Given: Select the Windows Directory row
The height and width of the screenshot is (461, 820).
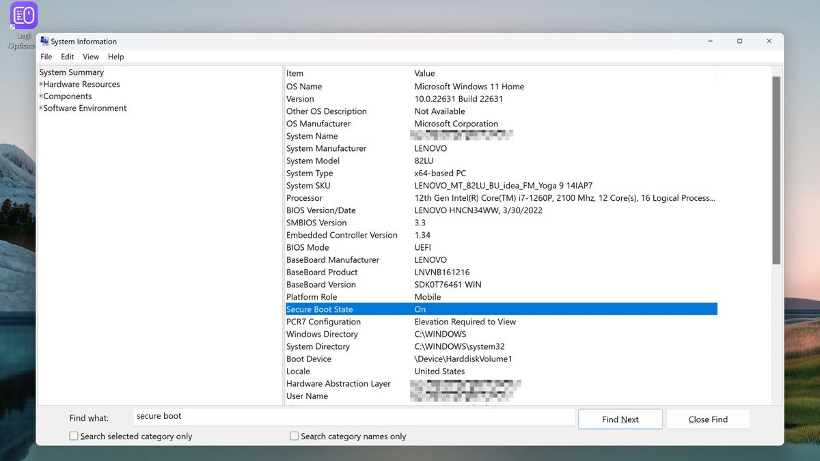Looking at the screenshot, I should (501, 334).
